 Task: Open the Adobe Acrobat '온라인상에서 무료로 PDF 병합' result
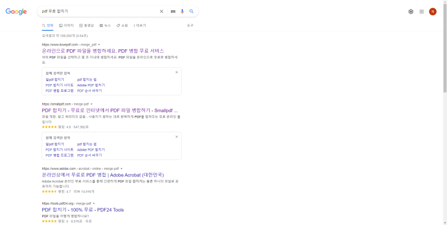pos(103,175)
